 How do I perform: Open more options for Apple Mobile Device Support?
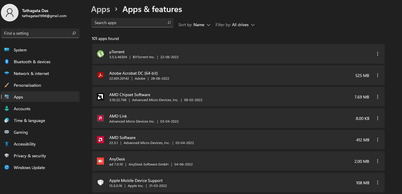coord(378,183)
